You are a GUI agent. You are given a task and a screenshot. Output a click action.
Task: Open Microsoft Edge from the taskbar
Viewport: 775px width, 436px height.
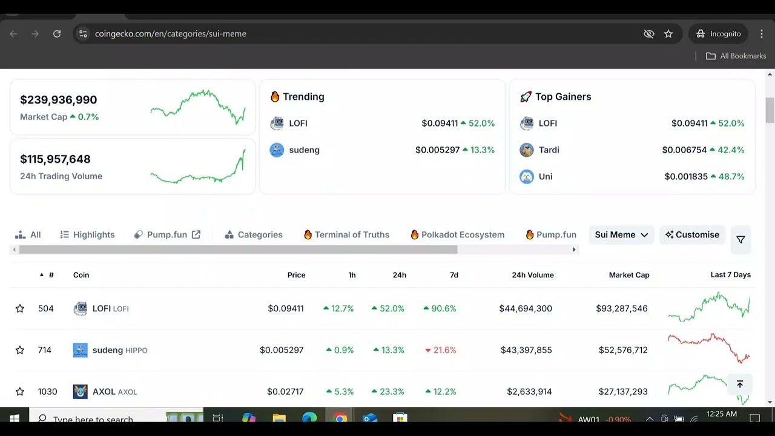tap(309, 418)
